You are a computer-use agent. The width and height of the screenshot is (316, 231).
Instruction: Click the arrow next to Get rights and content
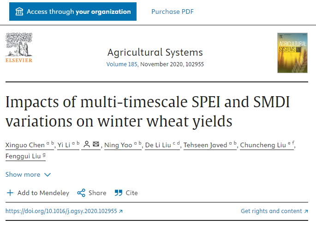tap(306, 211)
